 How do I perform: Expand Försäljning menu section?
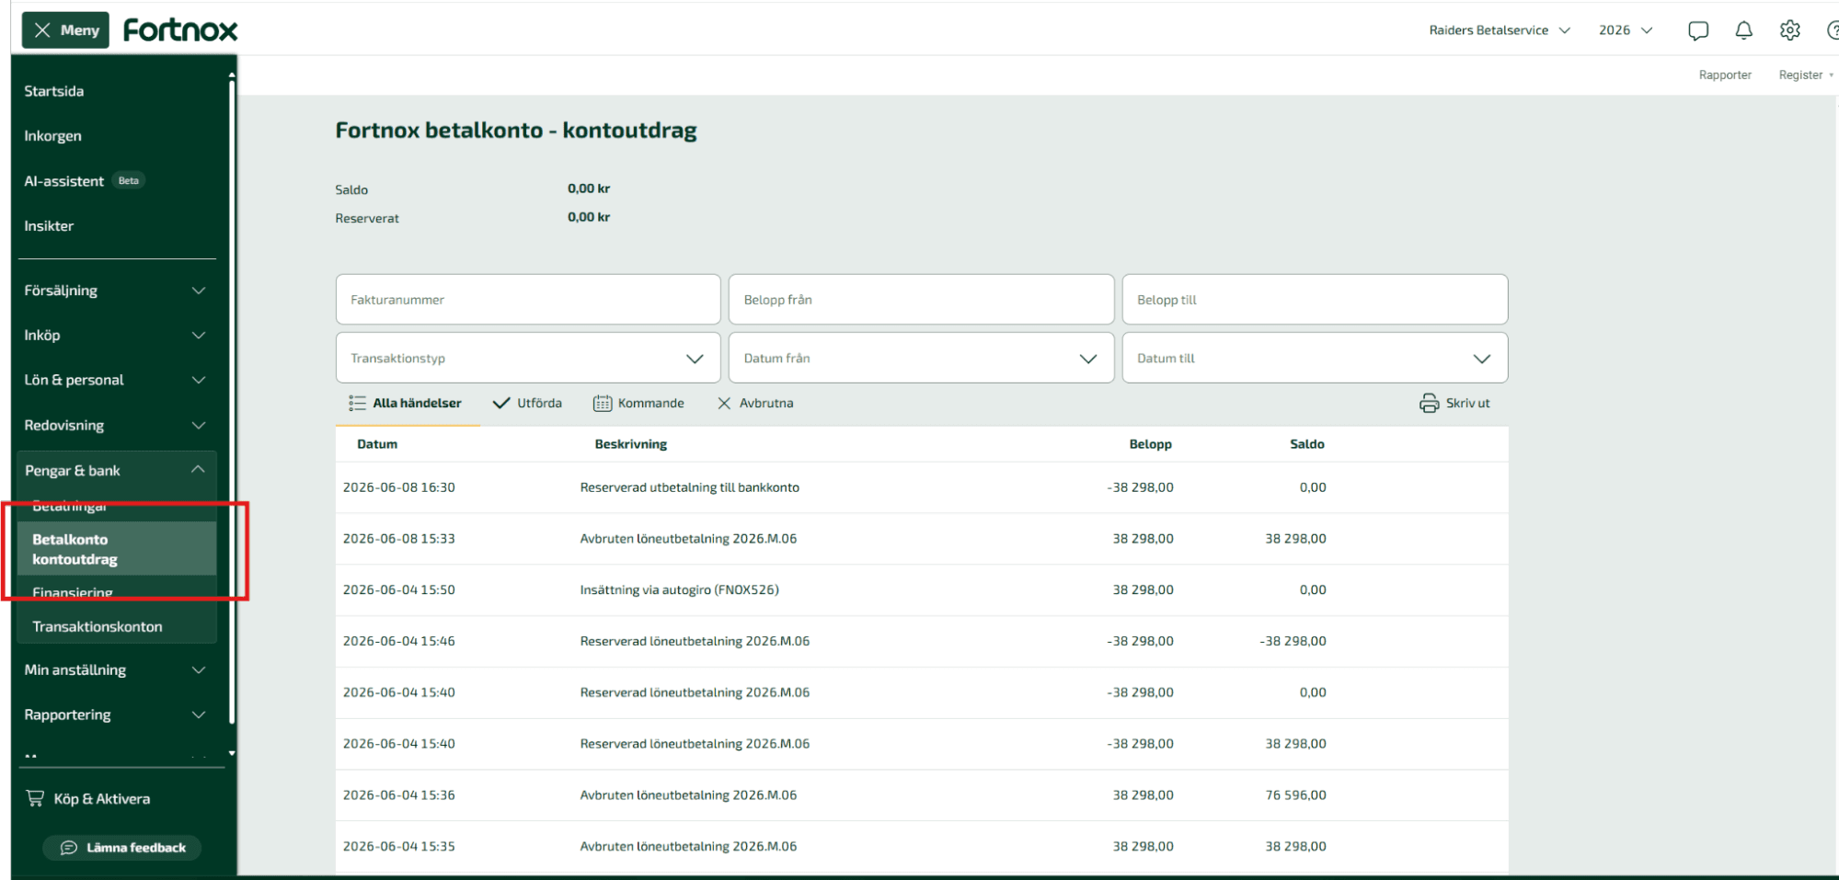pyautogui.click(x=116, y=291)
